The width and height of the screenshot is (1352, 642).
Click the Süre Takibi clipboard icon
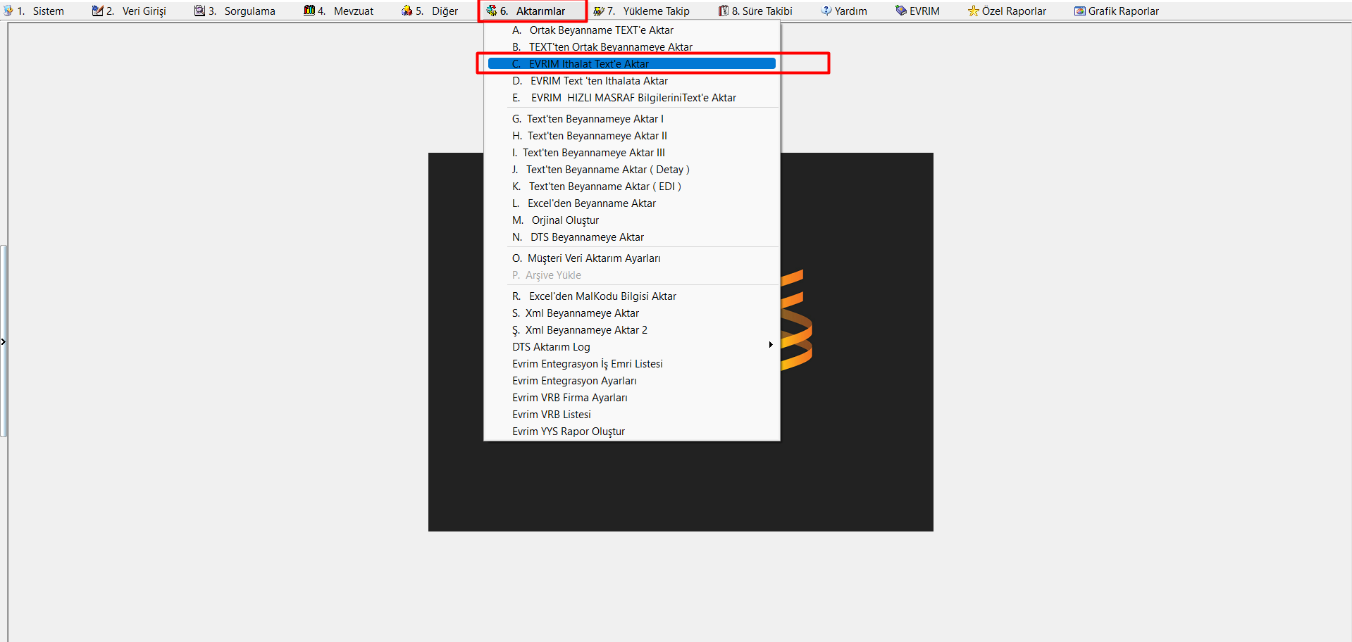724,11
